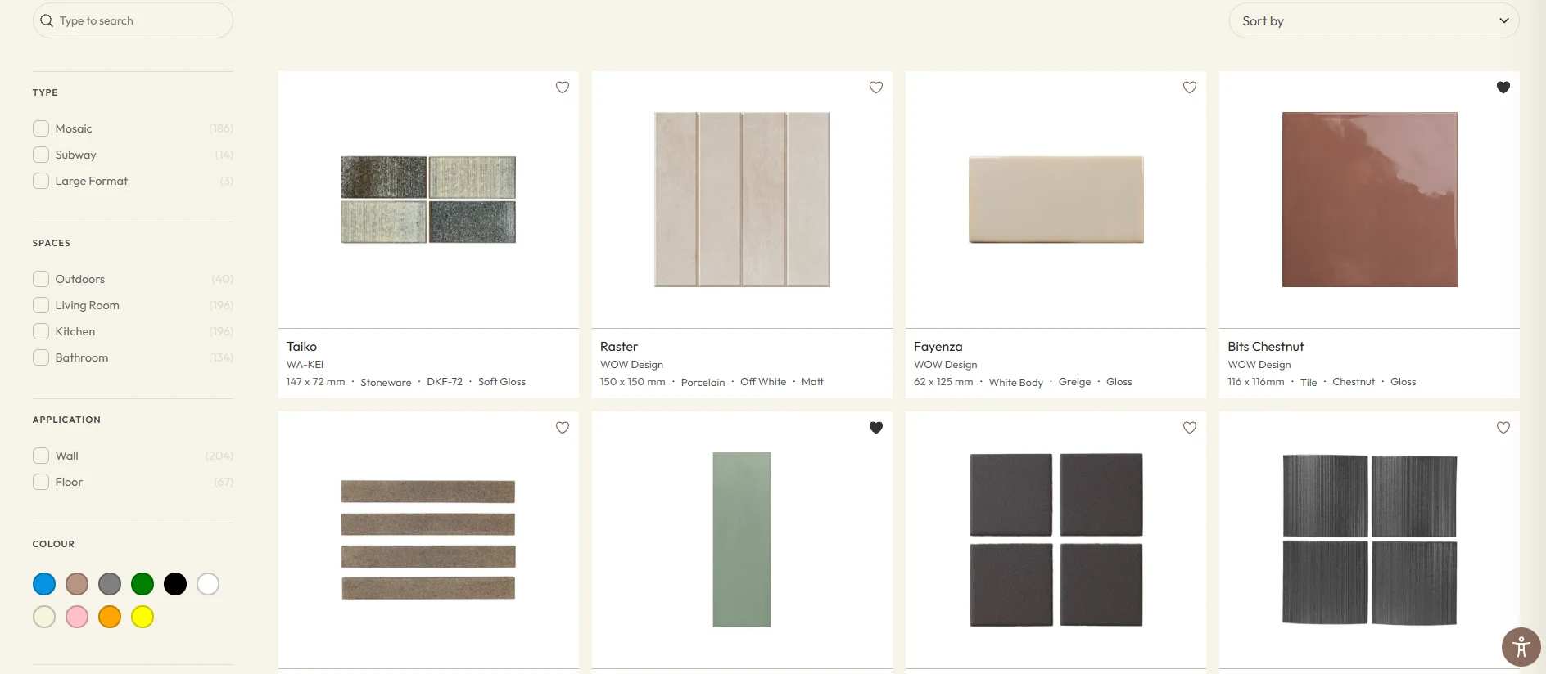
Task: Click the 'DKF-72' code text
Action: click(445, 382)
